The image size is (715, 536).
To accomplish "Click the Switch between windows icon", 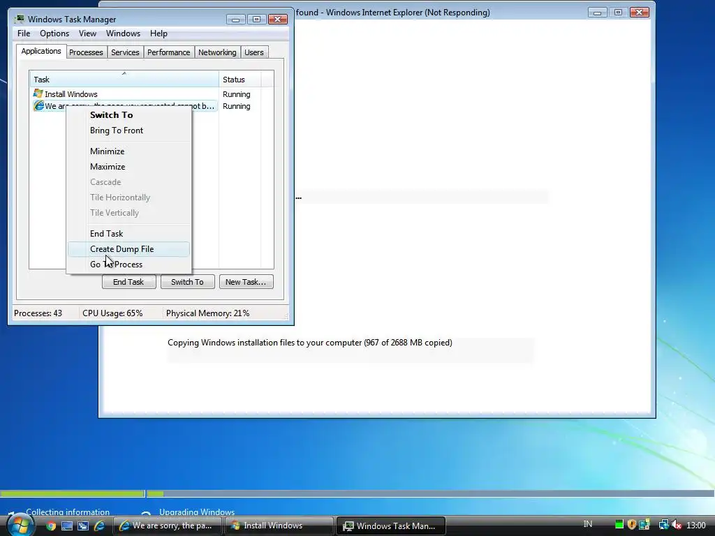I will pos(83,526).
